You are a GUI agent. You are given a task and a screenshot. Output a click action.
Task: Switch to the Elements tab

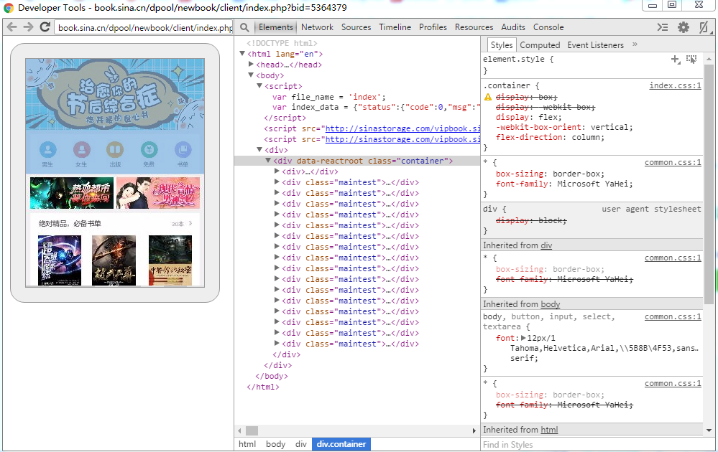point(276,27)
